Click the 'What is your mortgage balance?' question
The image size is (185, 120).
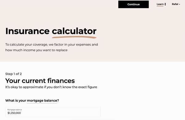pyautogui.click(x=32, y=101)
